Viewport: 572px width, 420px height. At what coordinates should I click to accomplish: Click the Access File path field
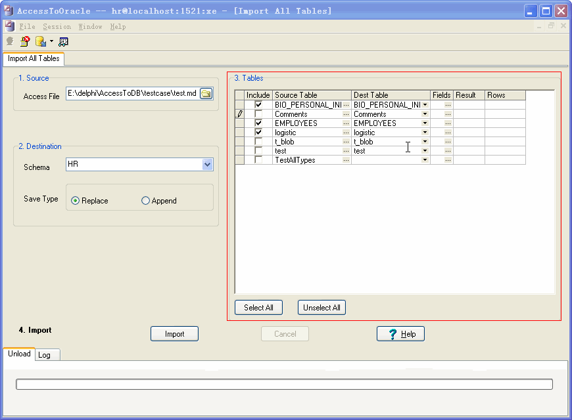tap(133, 94)
